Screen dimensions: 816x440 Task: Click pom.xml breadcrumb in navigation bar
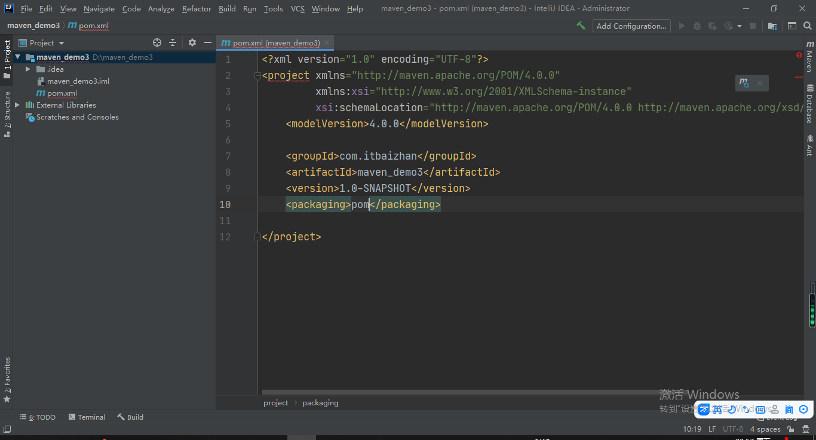coord(89,26)
